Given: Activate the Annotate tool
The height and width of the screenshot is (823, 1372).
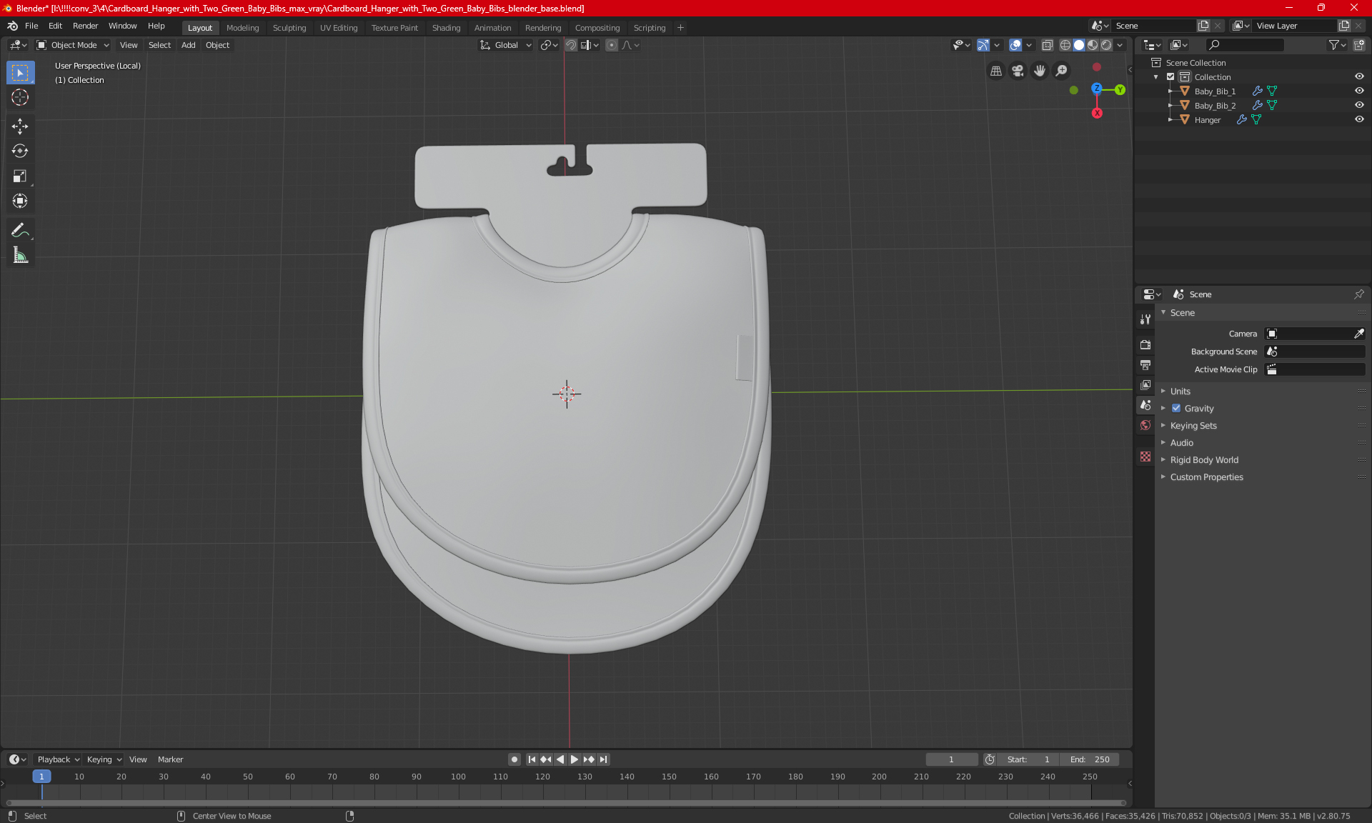Looking at the screenshot, I should 20,230.
